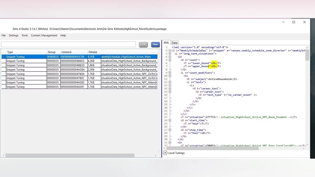Open the File menu
This screenshot has height=177, width=315.
tap(4, 35)
